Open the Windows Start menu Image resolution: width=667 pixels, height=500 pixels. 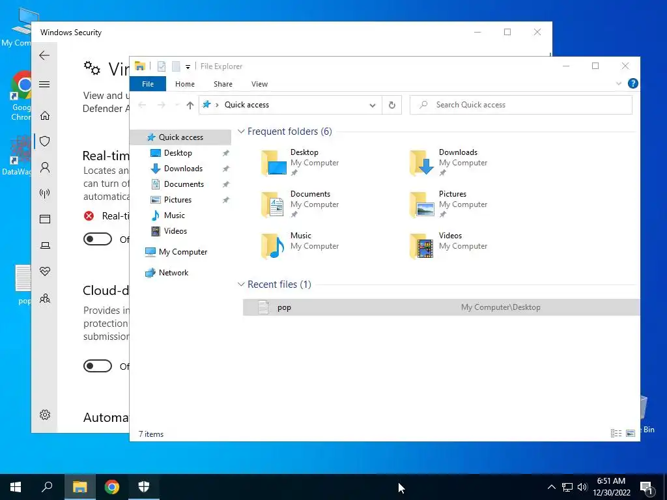point(16,487)
